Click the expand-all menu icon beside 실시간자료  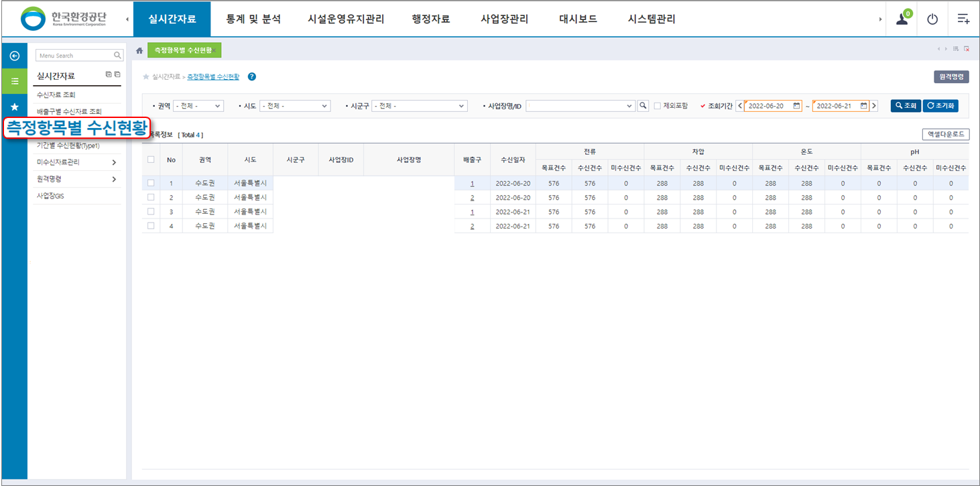pos(109,74)
